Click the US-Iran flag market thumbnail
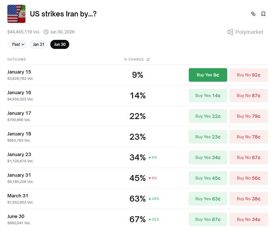Screen dimensions: 273x231 click(x=16, y=14)
